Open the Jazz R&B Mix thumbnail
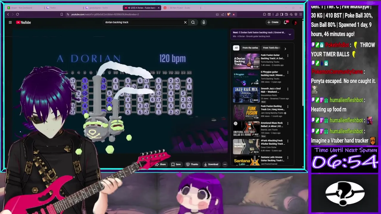Viewport: 381px width, 214px height. [246, 95]
